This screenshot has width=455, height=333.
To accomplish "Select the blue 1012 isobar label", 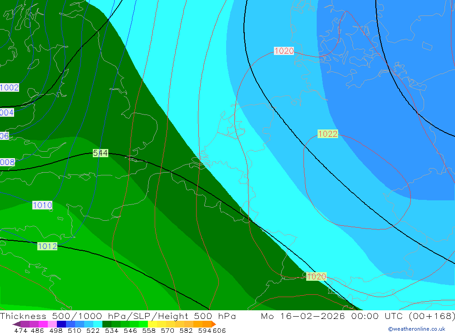I will coord(48,246).
